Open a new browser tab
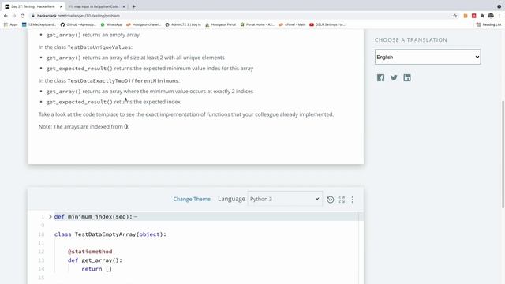 pyautogui.click(x=133, y=6)
